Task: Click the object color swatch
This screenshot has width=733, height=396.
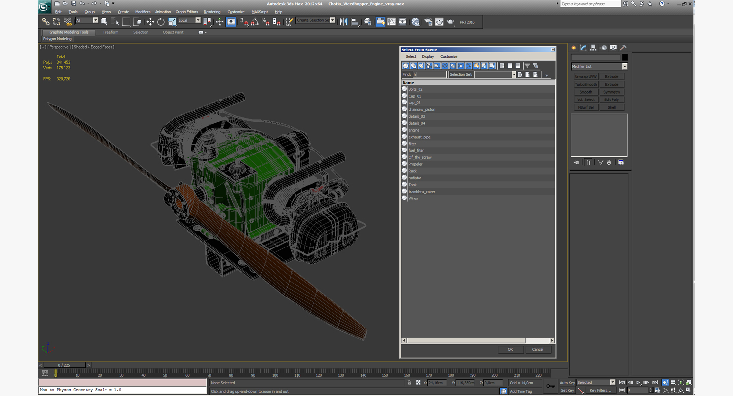Action: [x=625, y=57]
